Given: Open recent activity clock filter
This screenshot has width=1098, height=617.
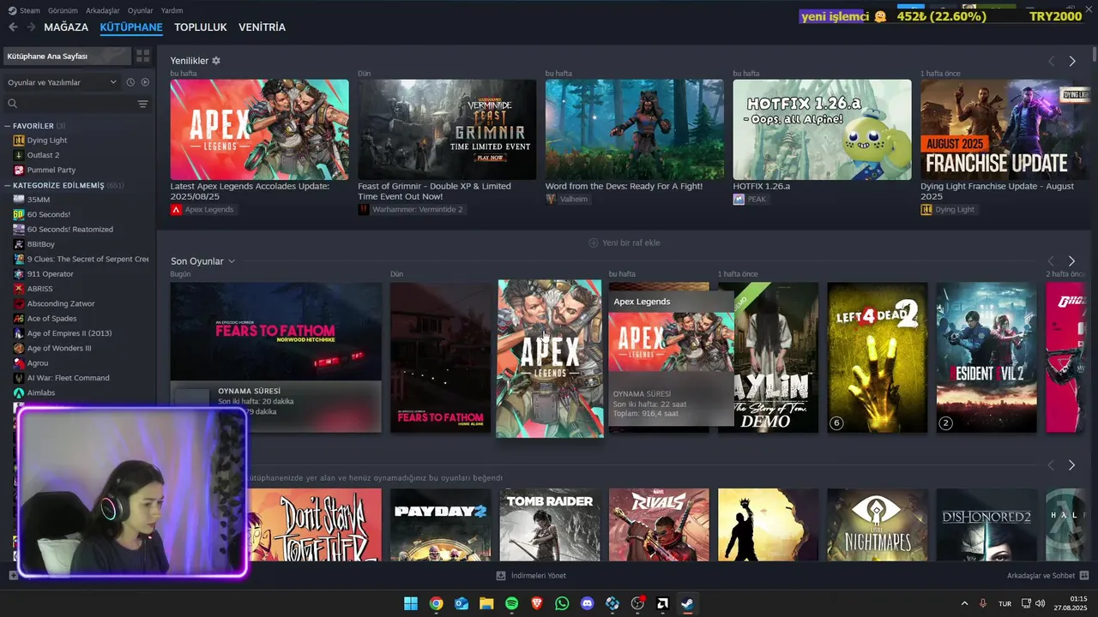Looking at the screenshot, I should coord(130,82).
